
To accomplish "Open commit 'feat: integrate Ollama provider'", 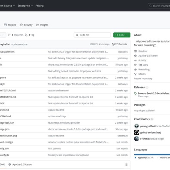I will click(64, 123).
